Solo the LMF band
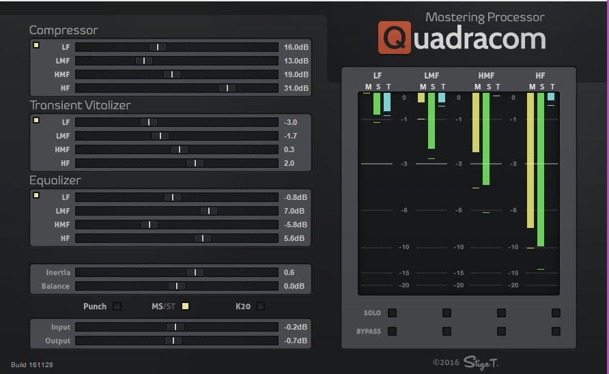Screen dimensions: 609x374 click(x=447, y=313)
